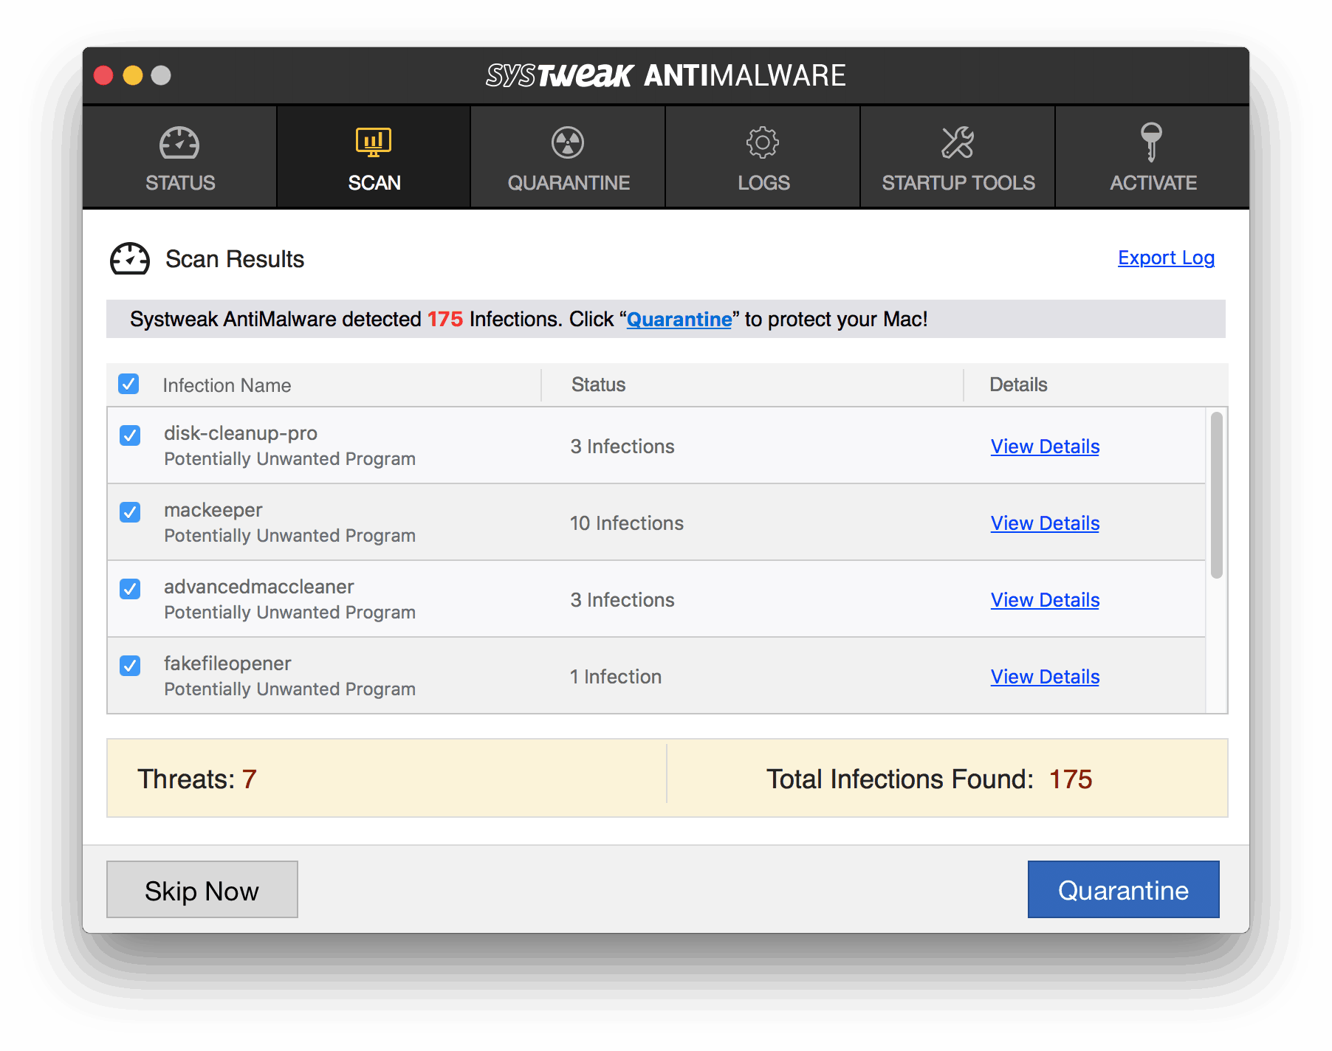Click the blue Quarantine button
Viewport: 1332px width, 1051px height.
coord(1123,889)
